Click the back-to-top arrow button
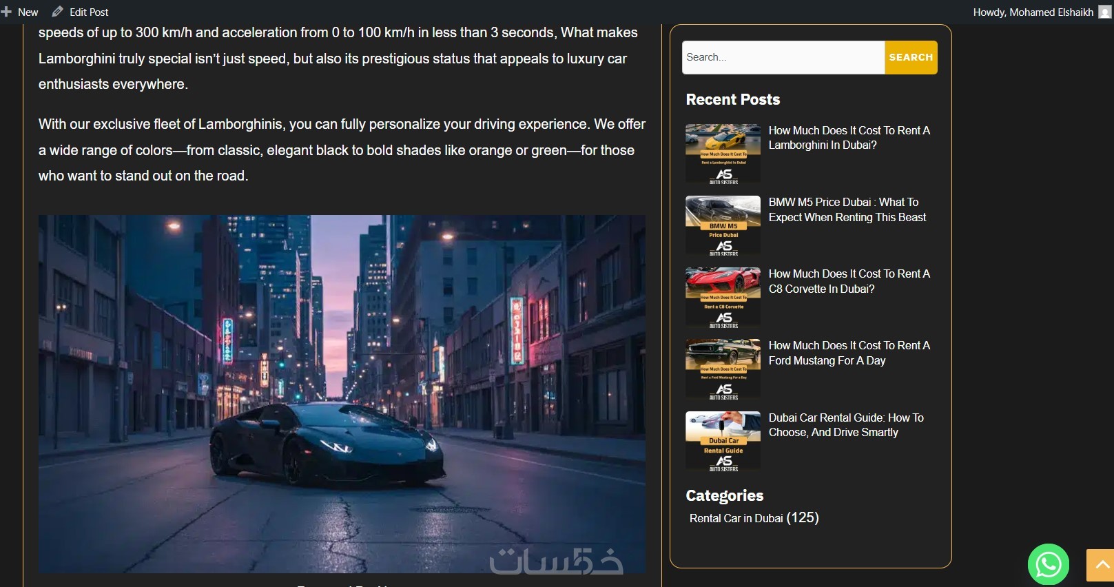The height and width of the screenshot is (587, 1114). [1101, 565]
